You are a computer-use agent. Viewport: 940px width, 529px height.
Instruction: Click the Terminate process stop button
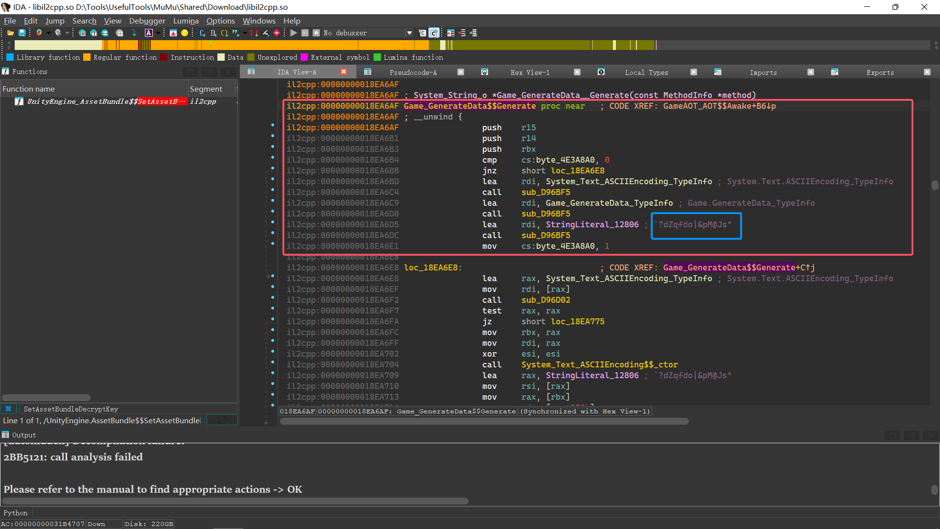[x=316, y=33]
